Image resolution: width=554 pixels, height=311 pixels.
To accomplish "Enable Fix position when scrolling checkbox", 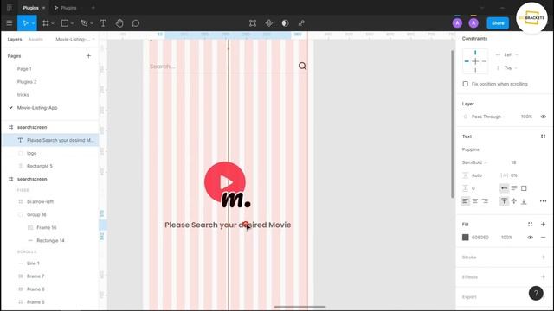I will click(x=466, y=84).
